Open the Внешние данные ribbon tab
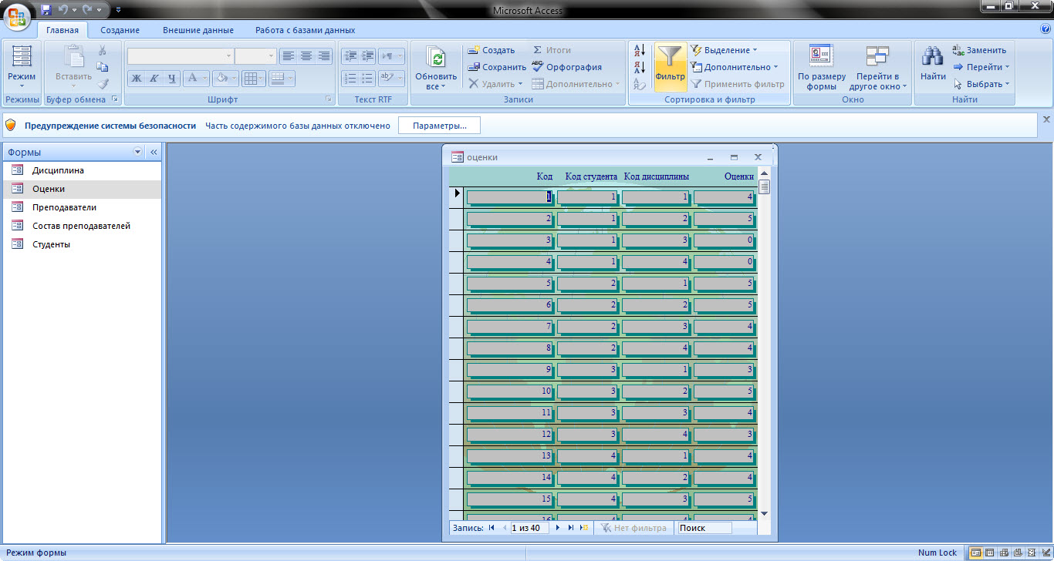Image resolution: width=1054 pixels, height=561 pixels. pyautogui.click(x=198, y=30)
